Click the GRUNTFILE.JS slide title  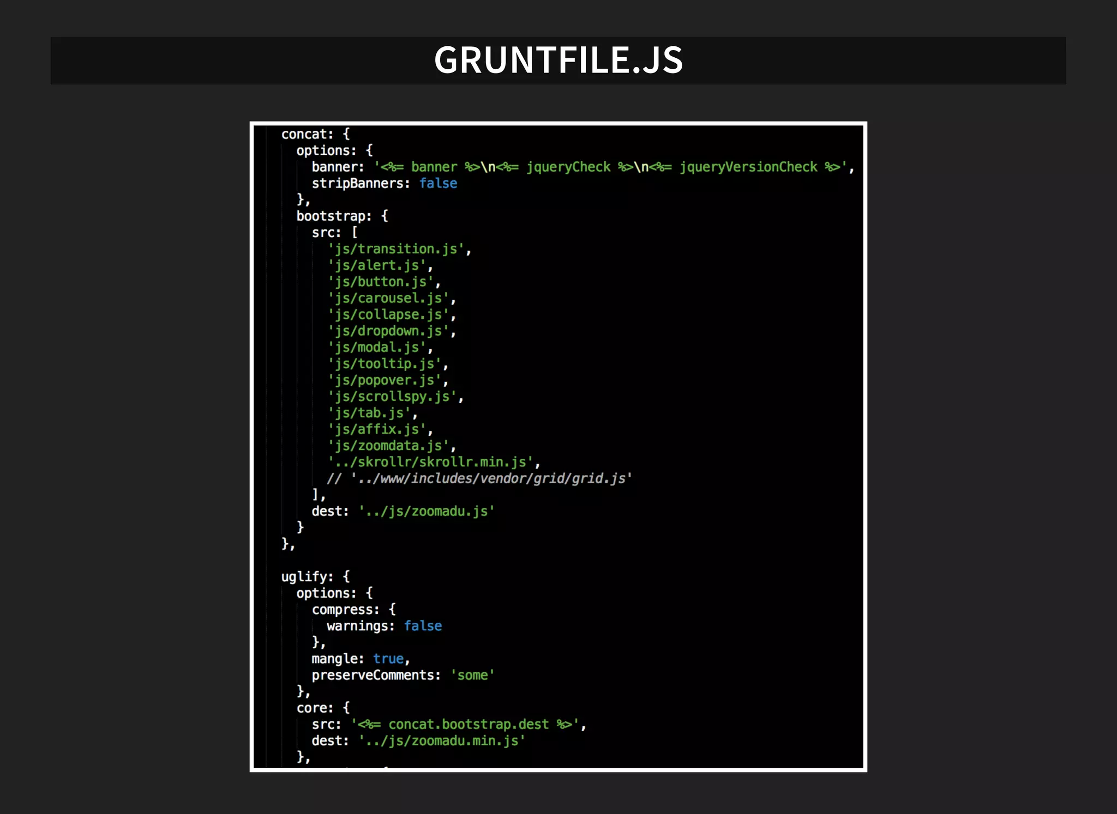pos(558,60)
